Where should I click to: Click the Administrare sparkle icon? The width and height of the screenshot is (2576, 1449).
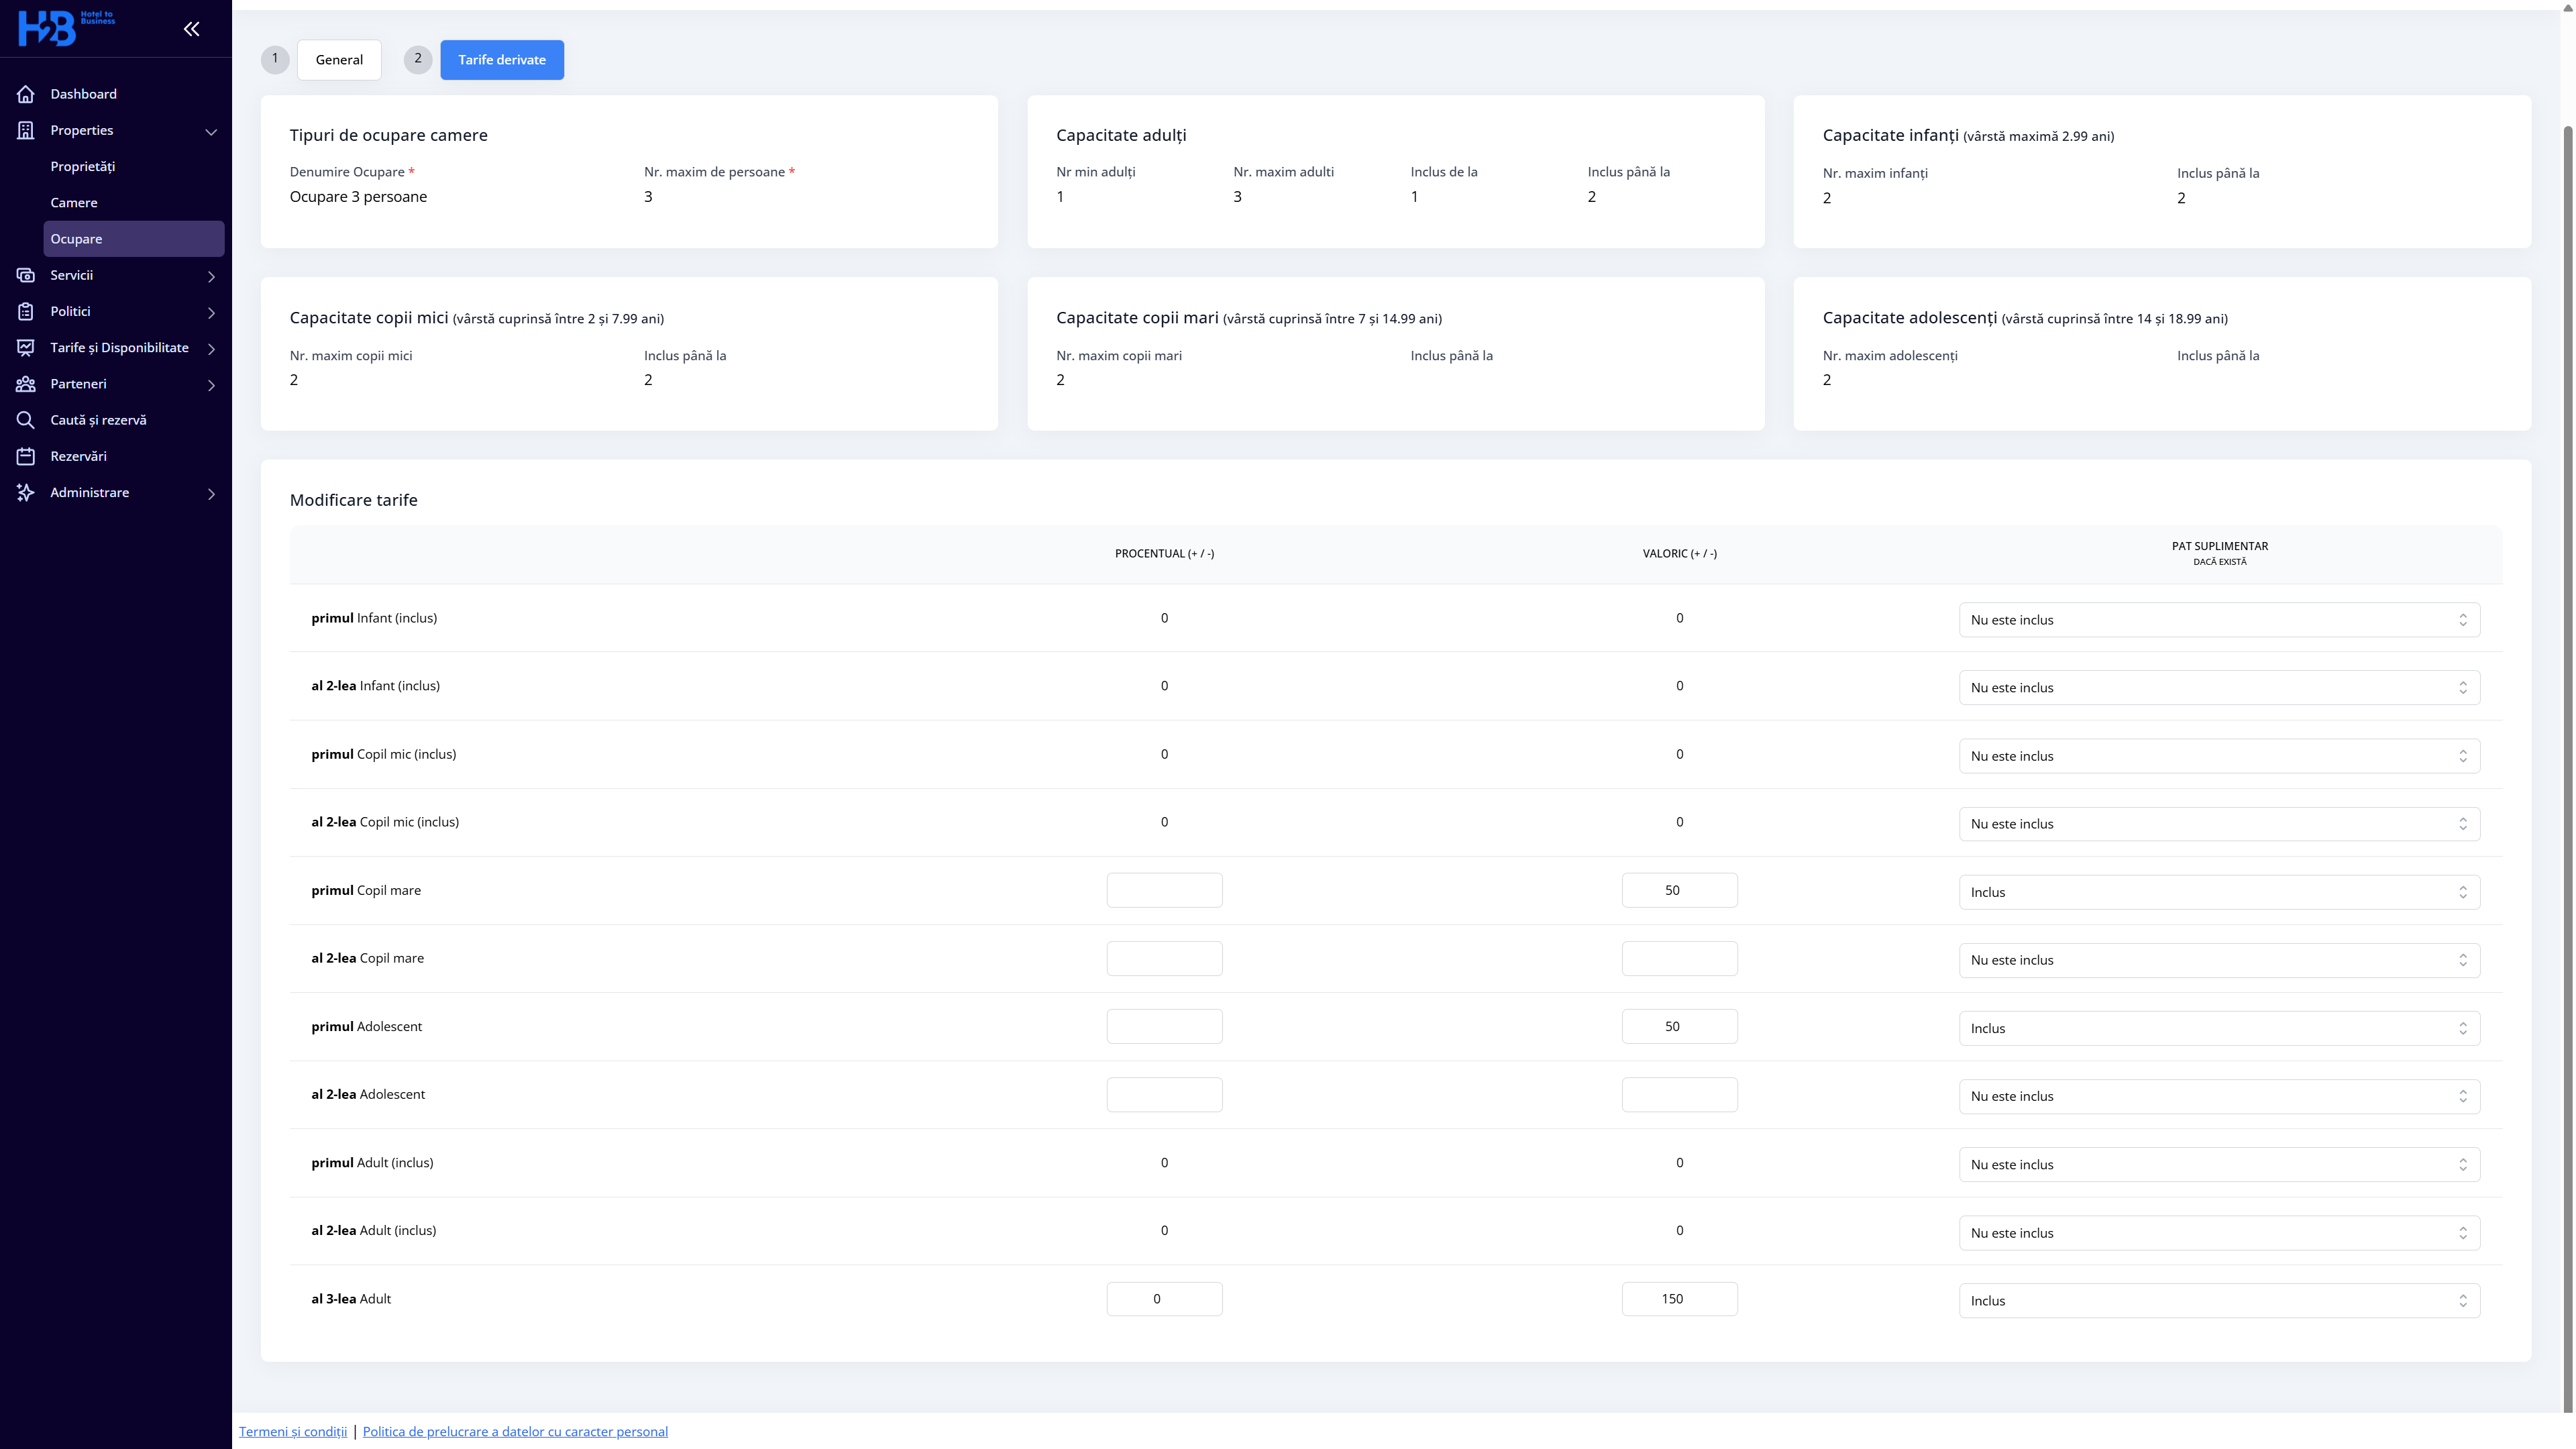point(26,492)
